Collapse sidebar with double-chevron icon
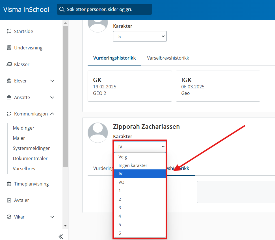Viewport: 275px width, 240px height. 61,237
